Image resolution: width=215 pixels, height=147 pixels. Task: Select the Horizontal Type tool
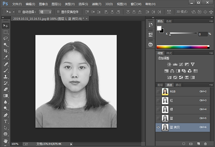pyautogui.click(x=6, y=121)
